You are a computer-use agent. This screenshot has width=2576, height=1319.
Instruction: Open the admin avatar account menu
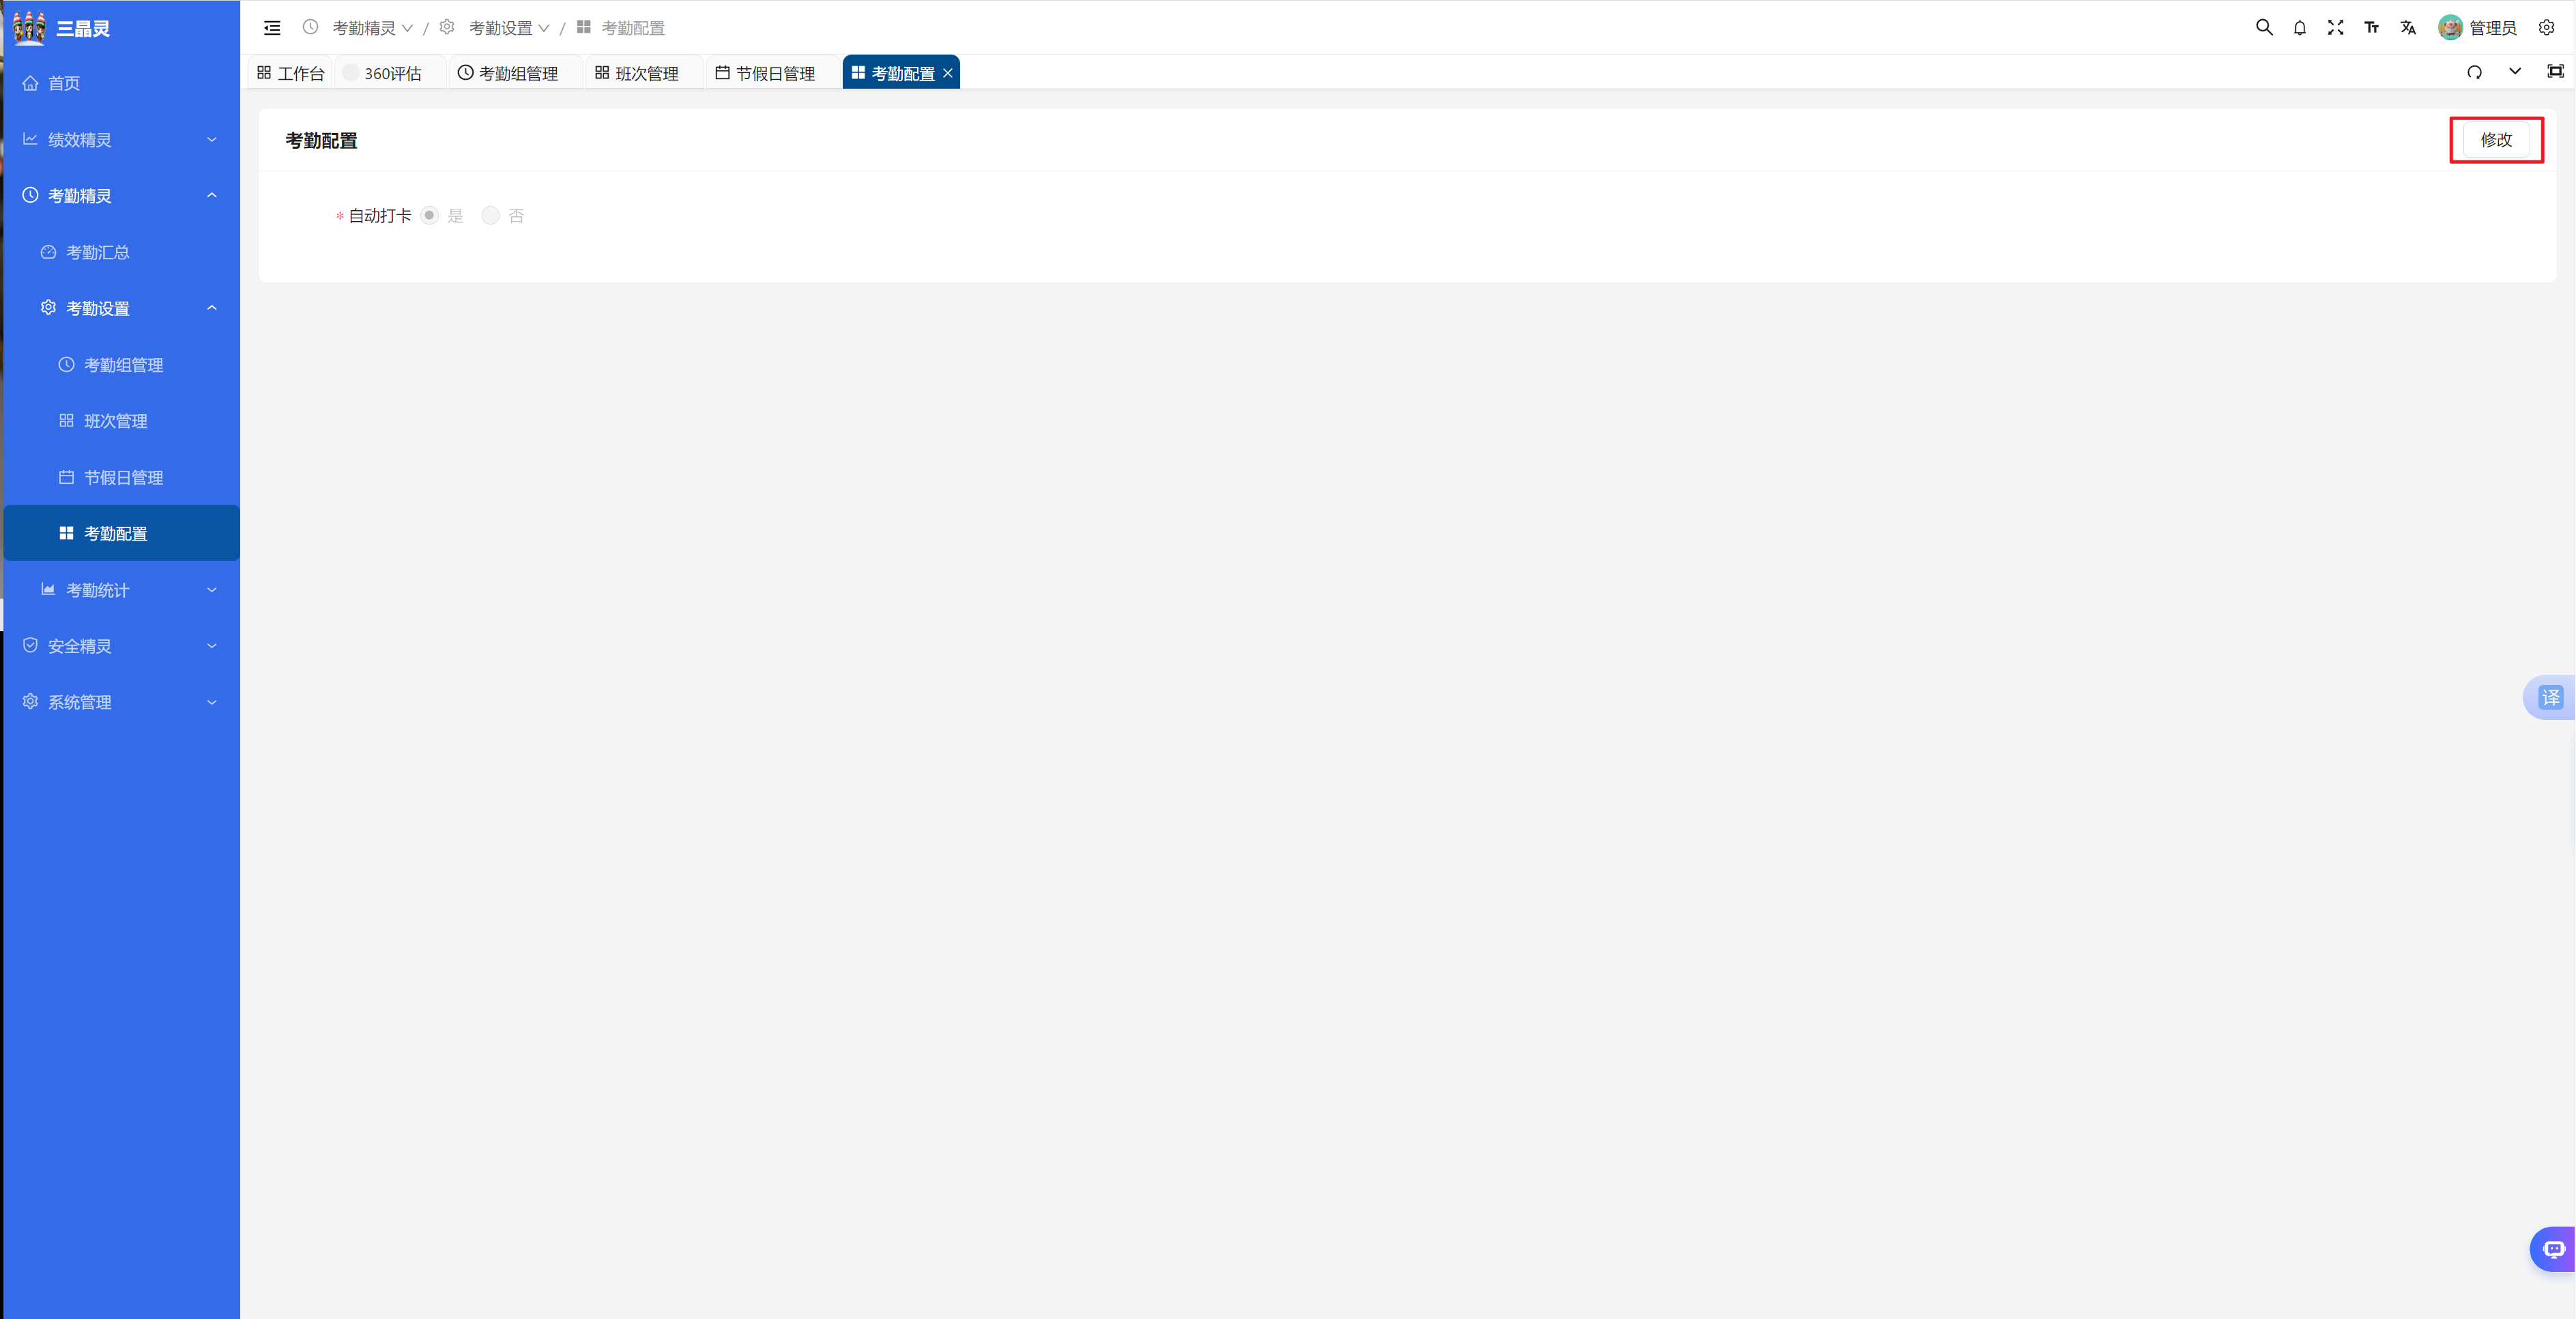pyautogui.click(x=2450, y=27)
